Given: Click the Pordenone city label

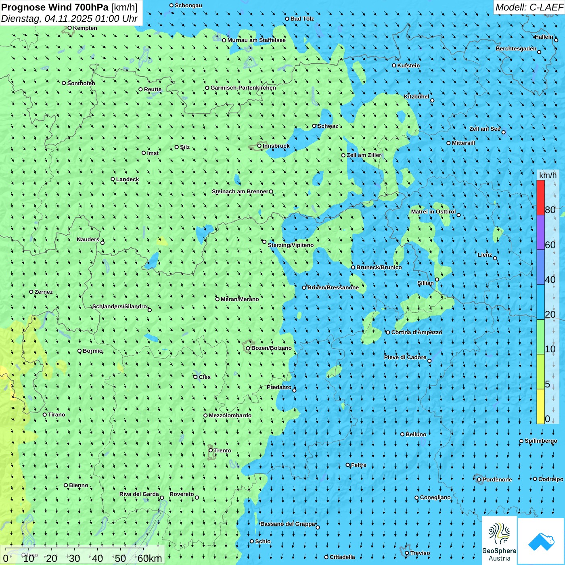Looking at the screenshot, I should (x=497, y=479).
